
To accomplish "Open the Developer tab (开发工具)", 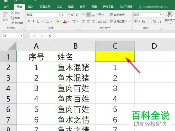I will pos(108,7).
